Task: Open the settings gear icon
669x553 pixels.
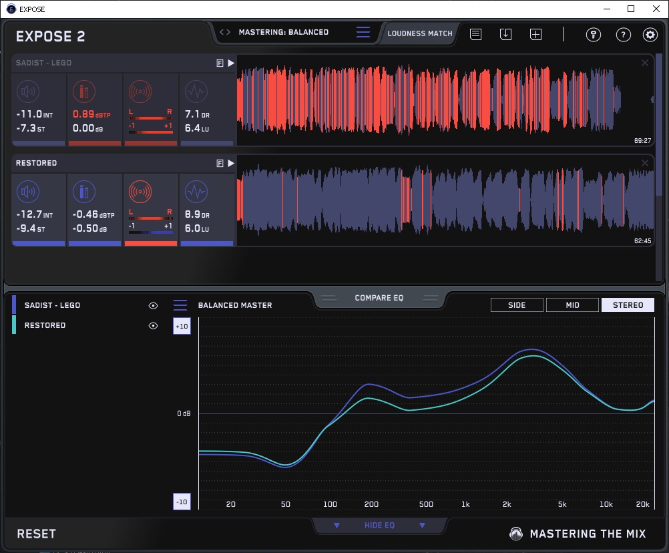Action: (x=650, y=34)
